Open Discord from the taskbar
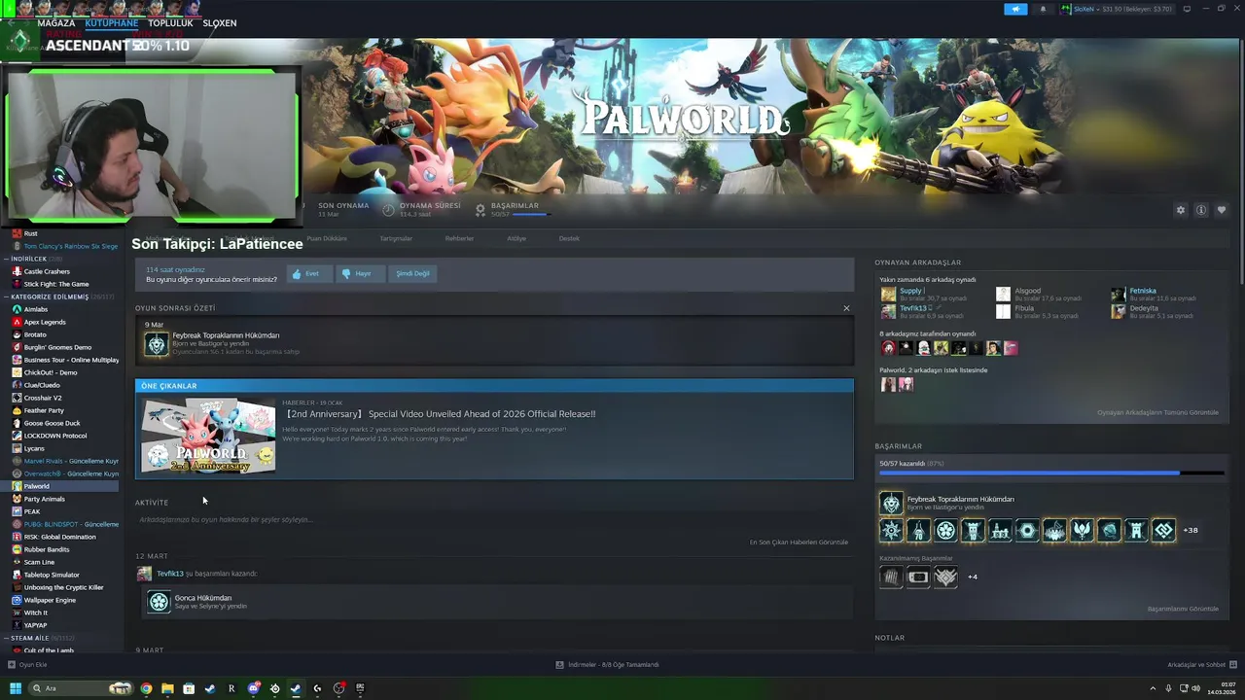Viewport: 1245px width, 700px height. [253, 688]
